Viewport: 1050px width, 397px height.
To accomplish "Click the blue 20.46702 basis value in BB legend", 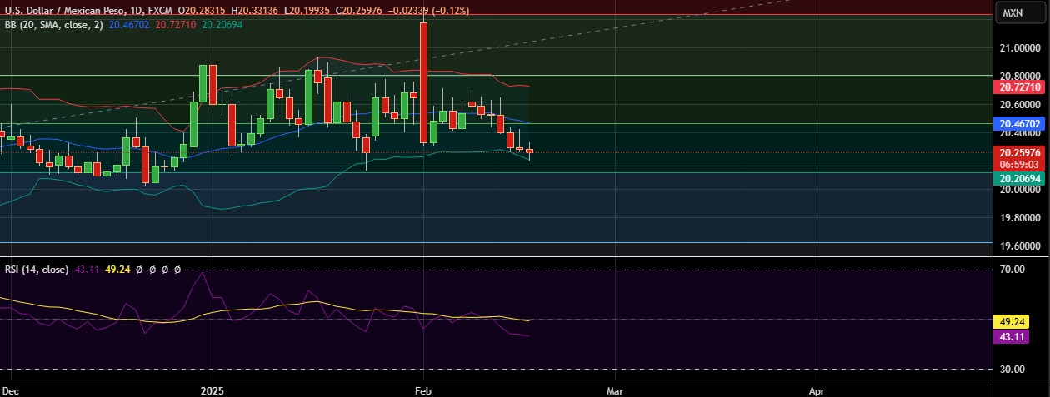I will coord(130,26).
